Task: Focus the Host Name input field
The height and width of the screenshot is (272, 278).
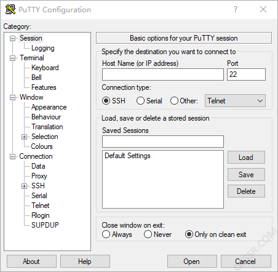Action: click(x=163, y=74)
